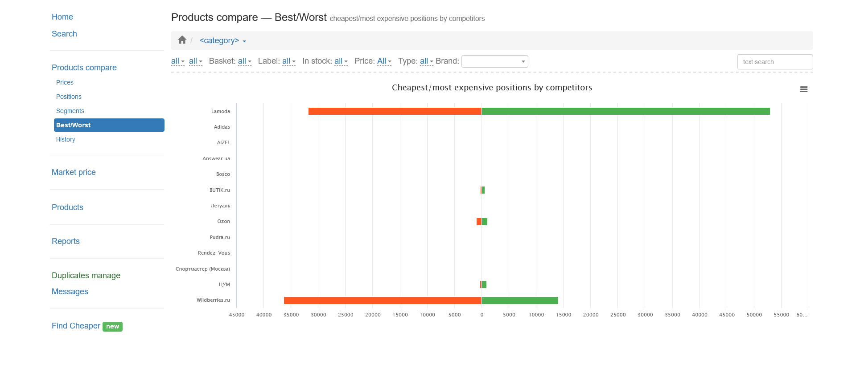Screen dimensions: 856x377
Task: Open Duplicates manage page
Action: (86, 276)
